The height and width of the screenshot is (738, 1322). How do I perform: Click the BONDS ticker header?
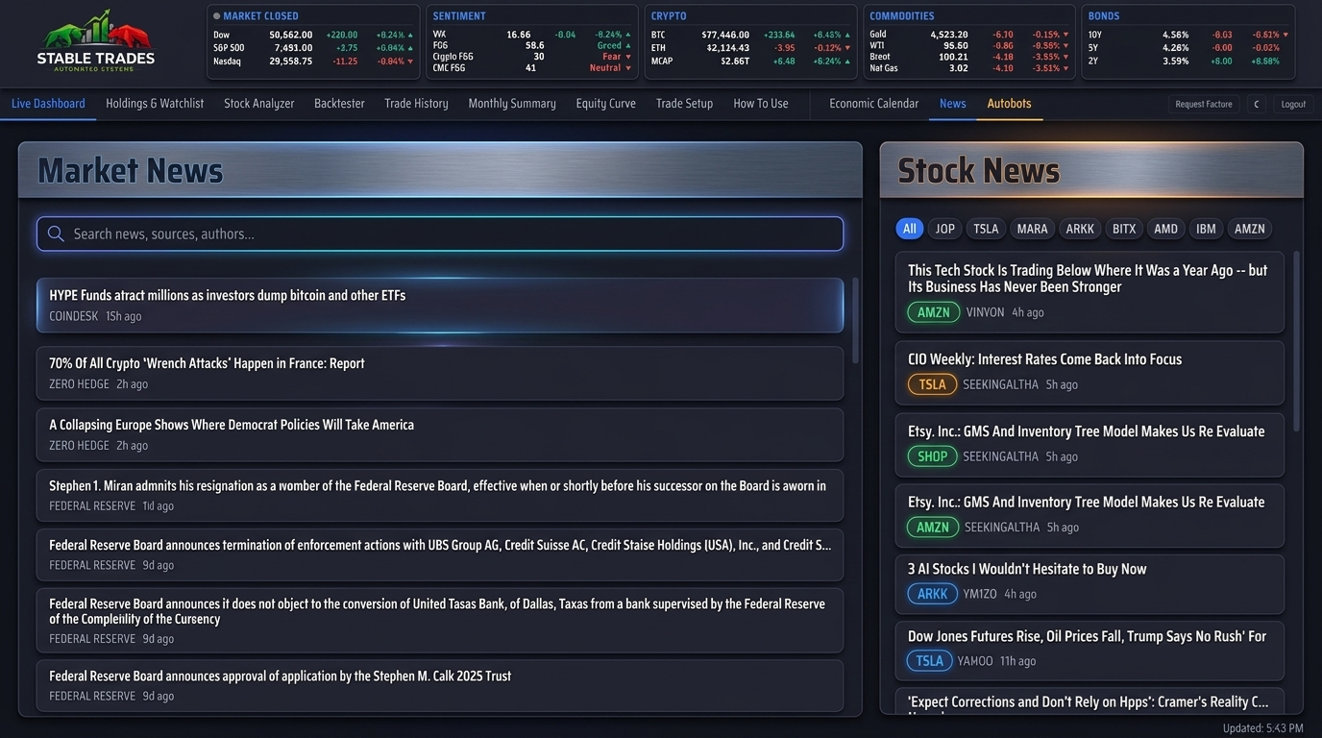(x=1104, y=16)
